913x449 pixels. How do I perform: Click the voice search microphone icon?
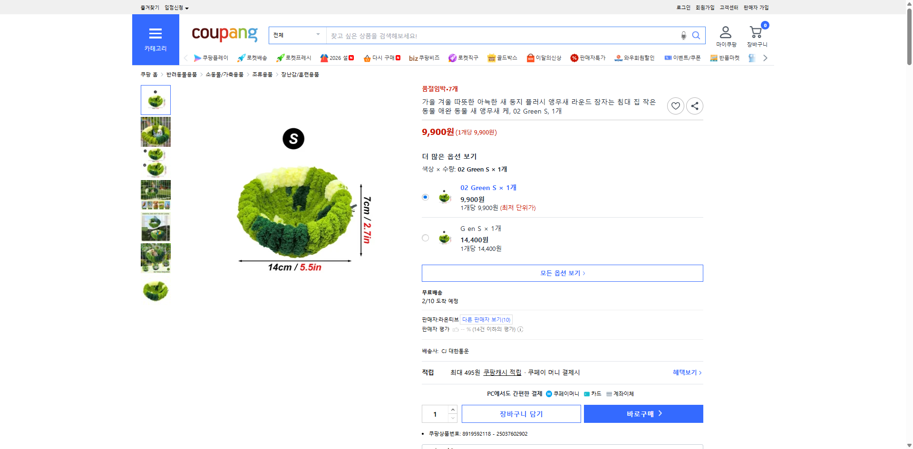point(683,35)
